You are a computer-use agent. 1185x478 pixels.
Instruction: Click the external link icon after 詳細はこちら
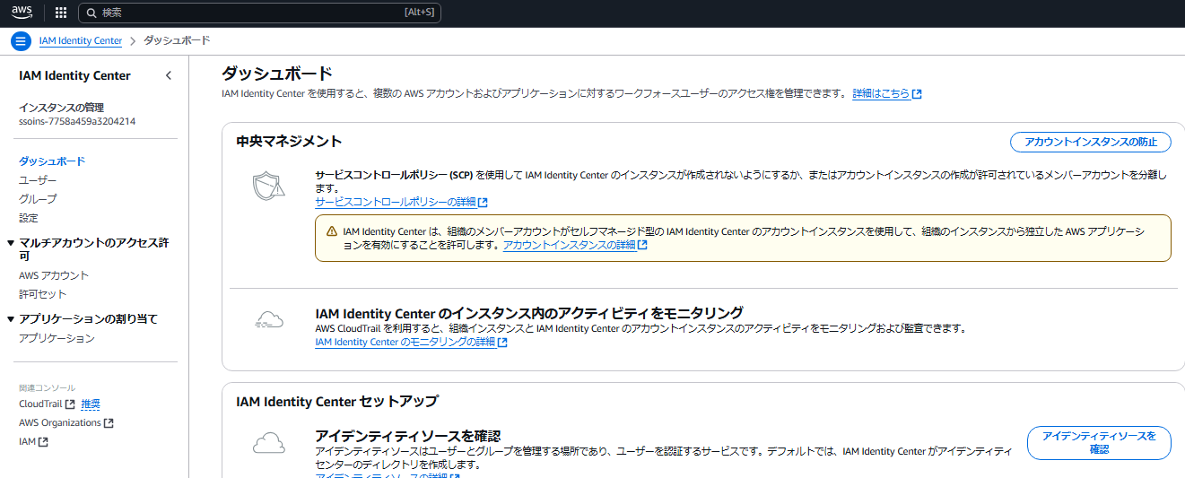click(x=917, y=94)
